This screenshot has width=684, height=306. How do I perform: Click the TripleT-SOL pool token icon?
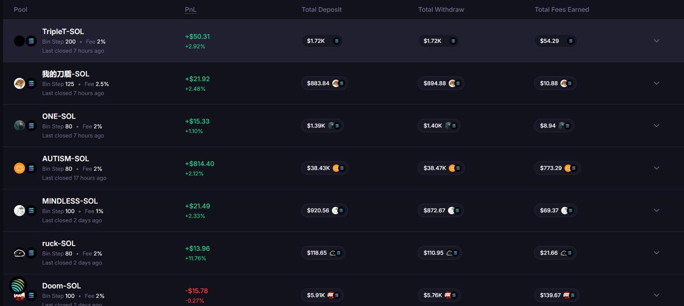point(20,41)
